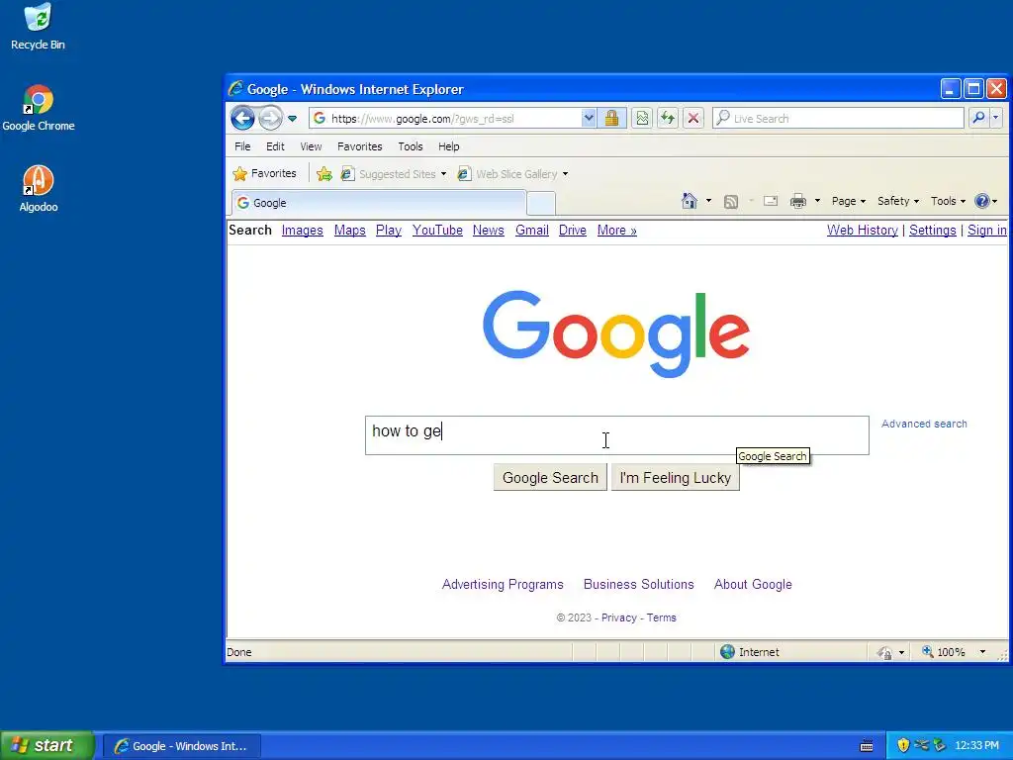The height and width of the screenshot is (760, 1013).
Task: Open the Edit menu
Action: [275, 146]
